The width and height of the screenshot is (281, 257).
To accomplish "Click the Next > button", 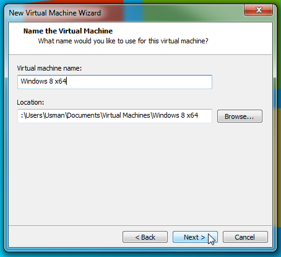I will point(195,237).
